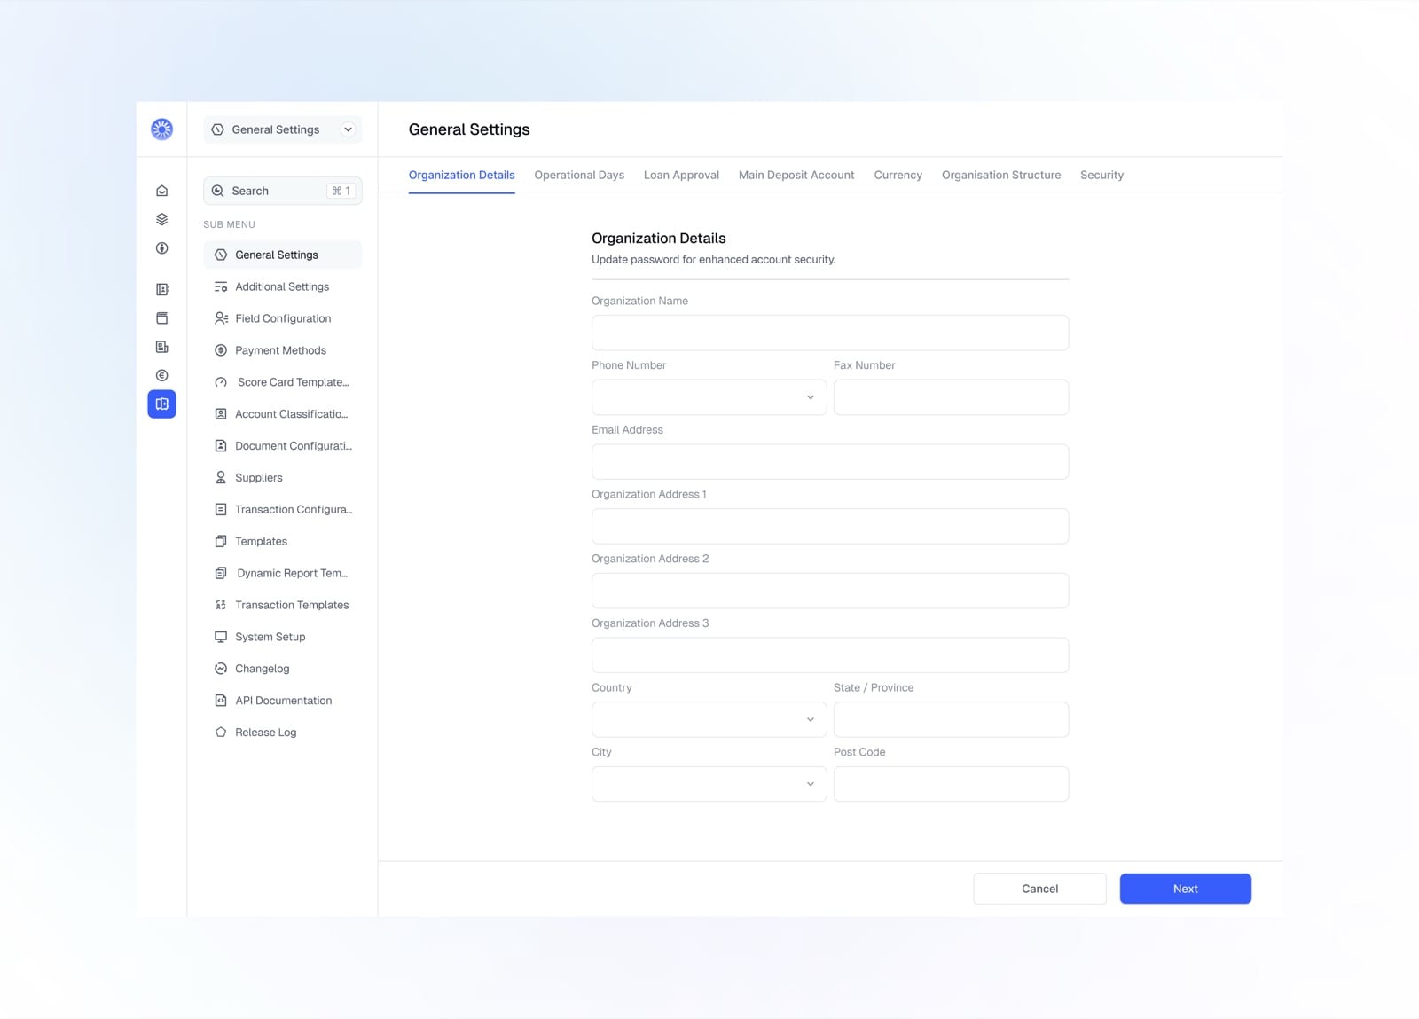Click the Transaction Configuration icon
Viewport: 1419px width, 1019px height.
(221, 509)
